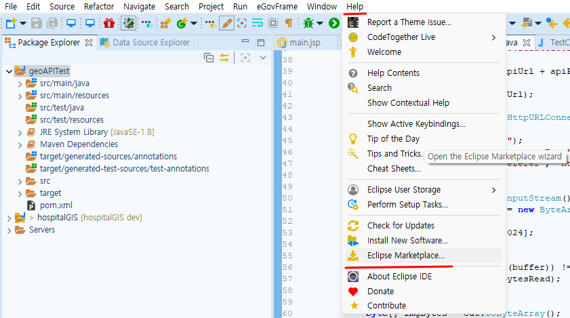Click the New Java Package icon
The height and width of the screenshot is (318, 570).
(x=166, y=23)
